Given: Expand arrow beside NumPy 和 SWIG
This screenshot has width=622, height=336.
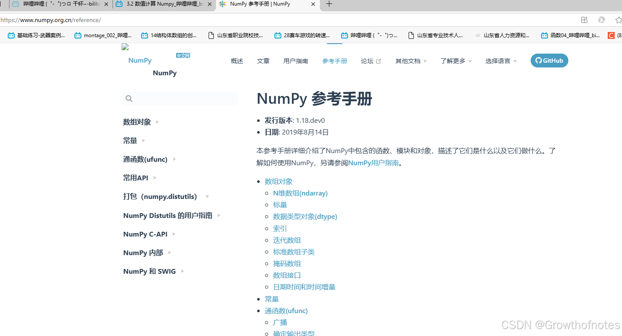Looking at the screenshot, I should coord(183,271).
